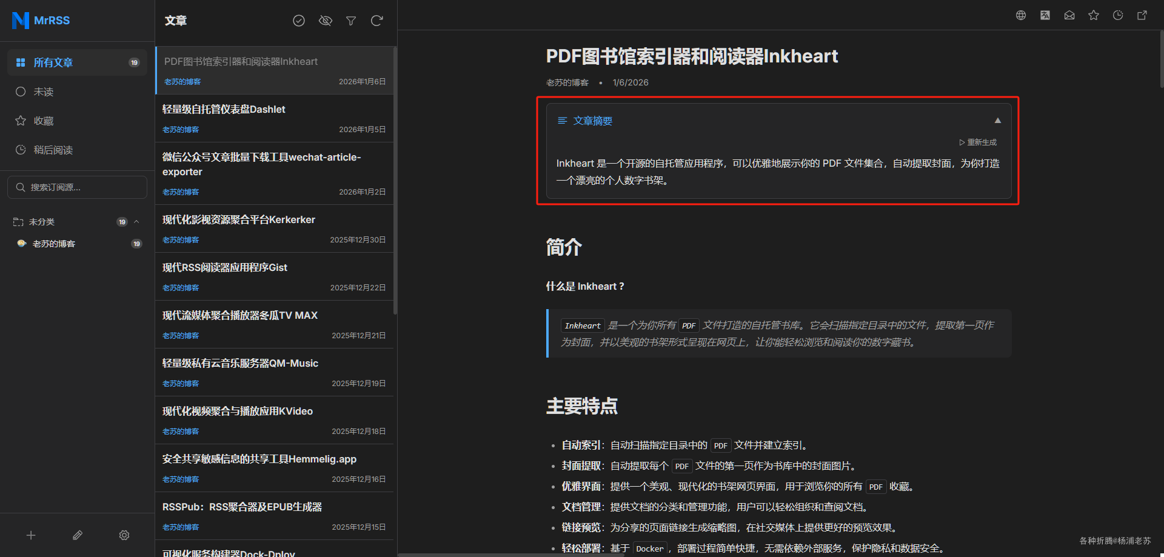The height and width of the screenshot is (557, 1164).
Task: Add a new feed with plus icon
Action: click(x=31, y=535)
